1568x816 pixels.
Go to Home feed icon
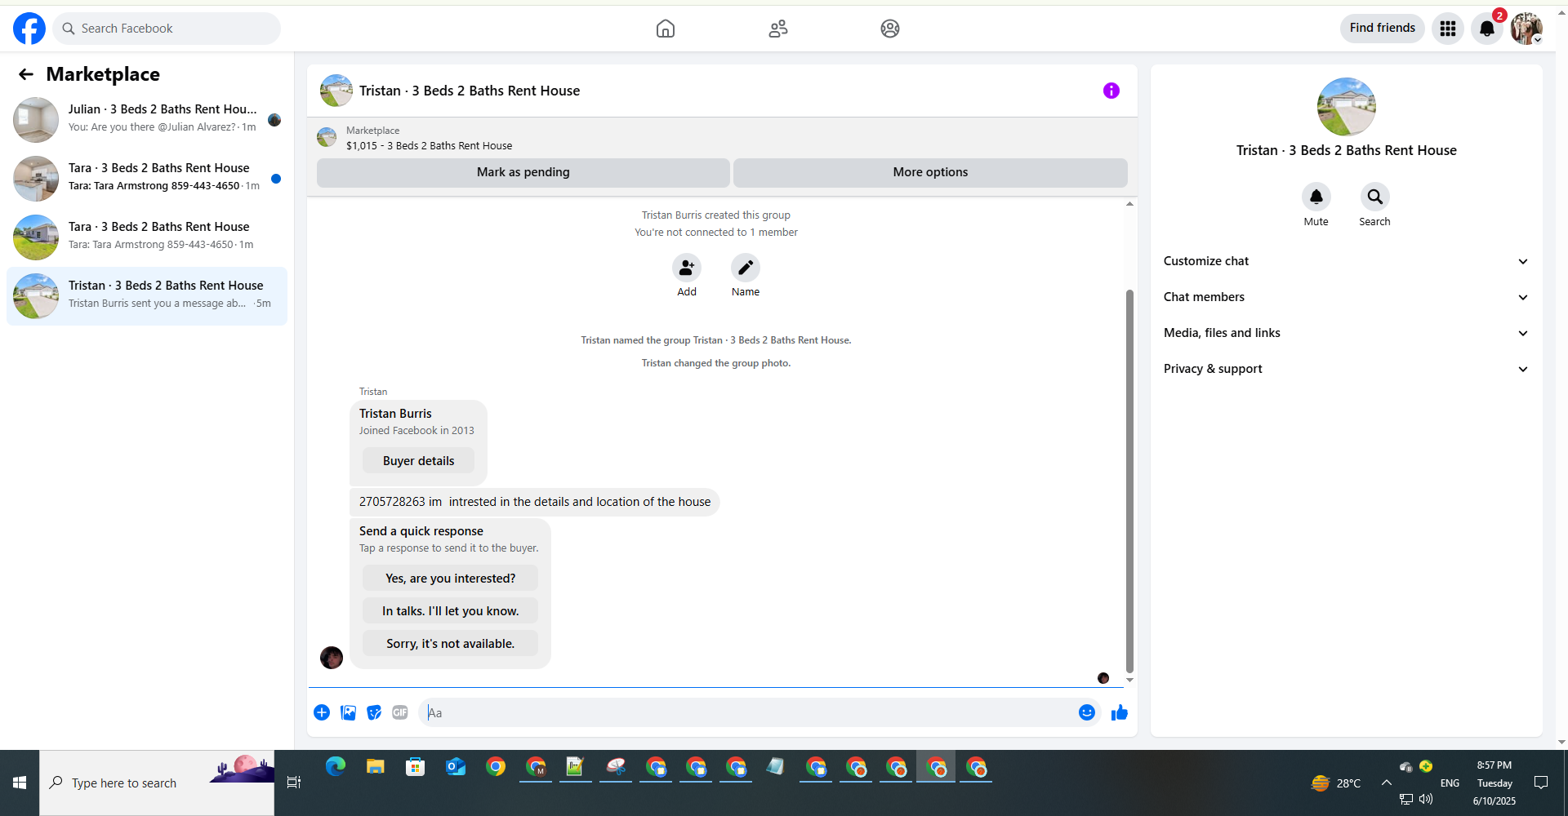click(666, 29)
